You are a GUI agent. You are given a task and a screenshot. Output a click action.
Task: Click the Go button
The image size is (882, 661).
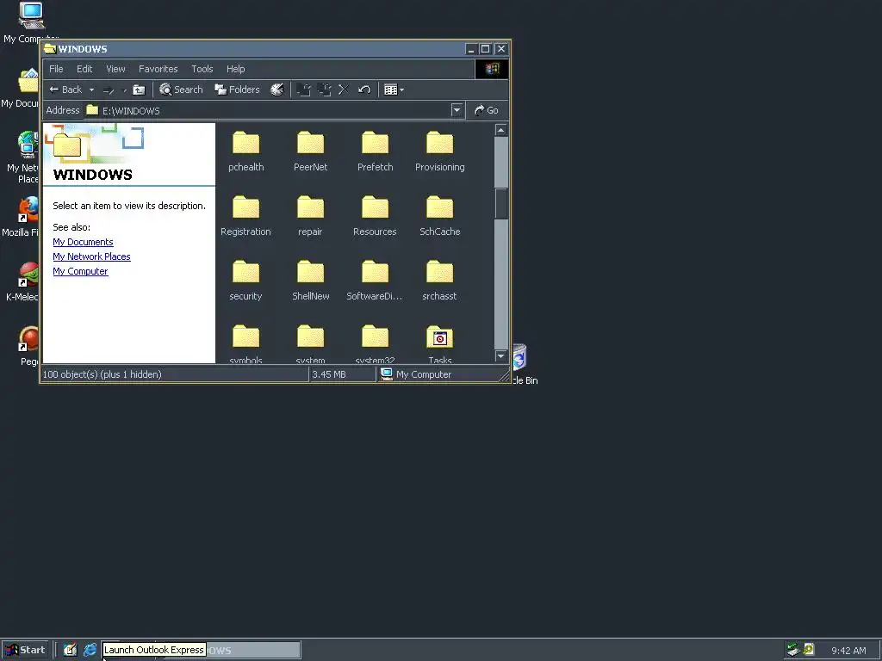(x=487, y=110)
